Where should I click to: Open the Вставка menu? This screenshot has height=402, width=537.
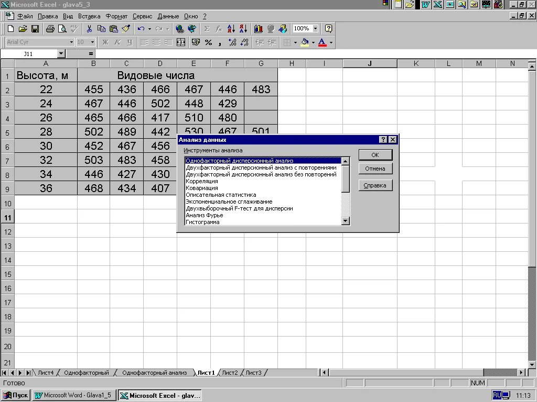pyautogui.click(x=89, y=16)
